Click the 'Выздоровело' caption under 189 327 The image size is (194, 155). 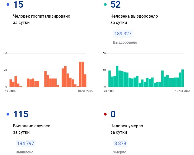coord(125,42)
